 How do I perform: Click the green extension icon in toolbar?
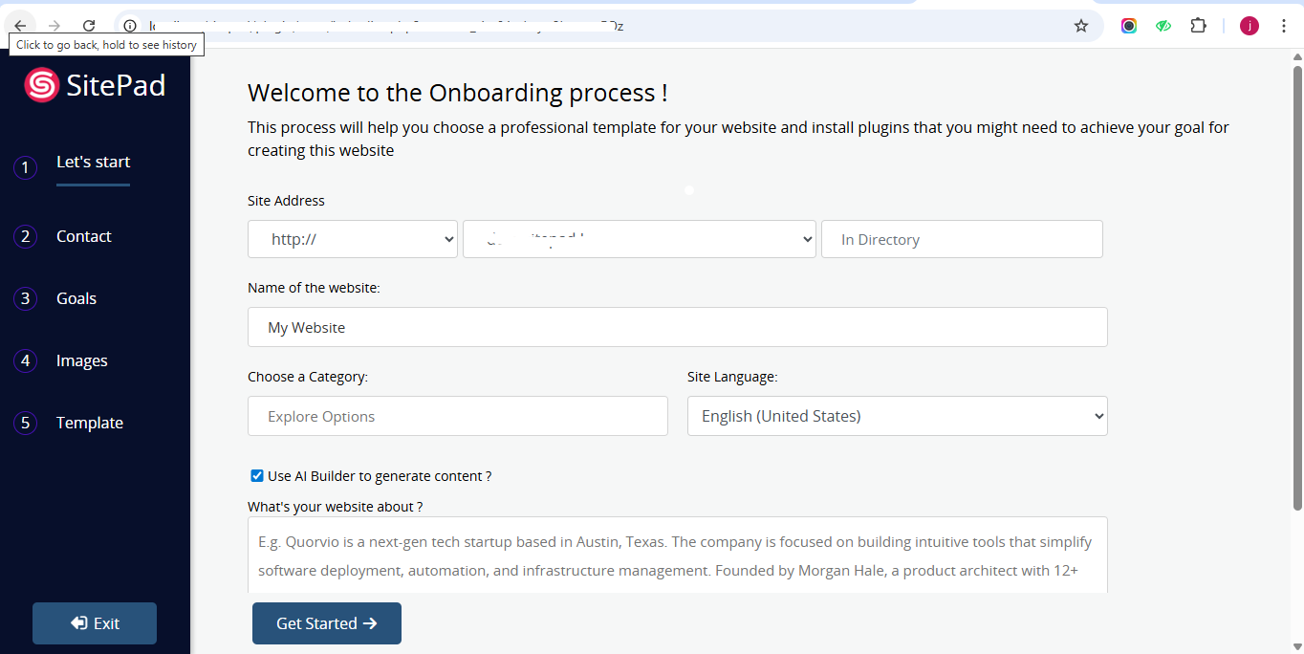pyautogui.click(x=1163, y=26)
